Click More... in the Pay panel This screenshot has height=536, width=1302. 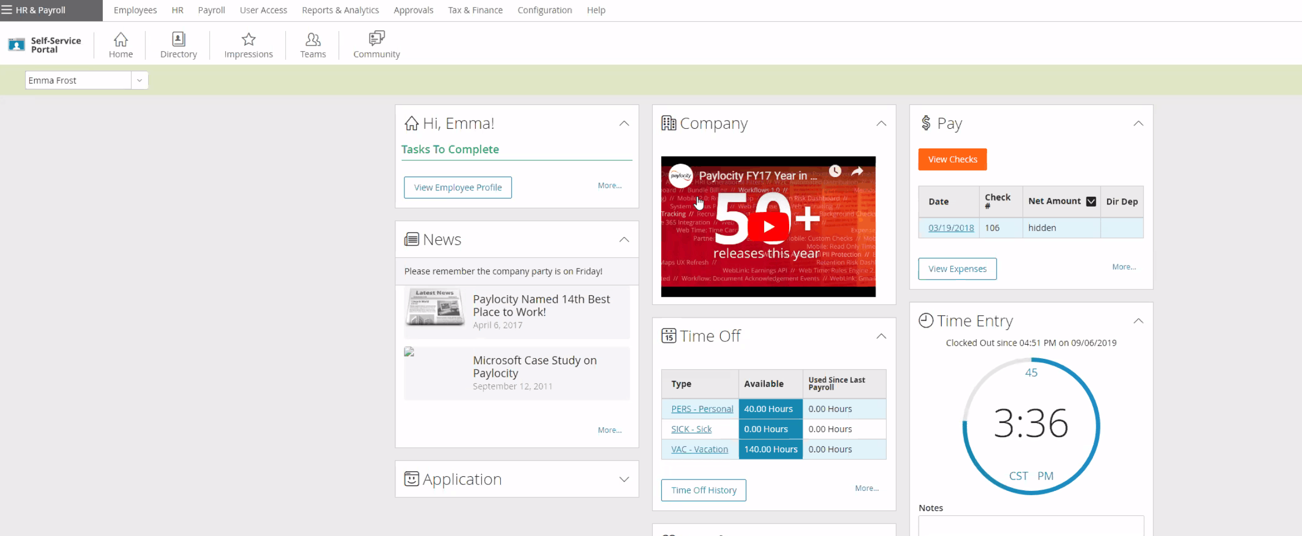(1124, 267)
